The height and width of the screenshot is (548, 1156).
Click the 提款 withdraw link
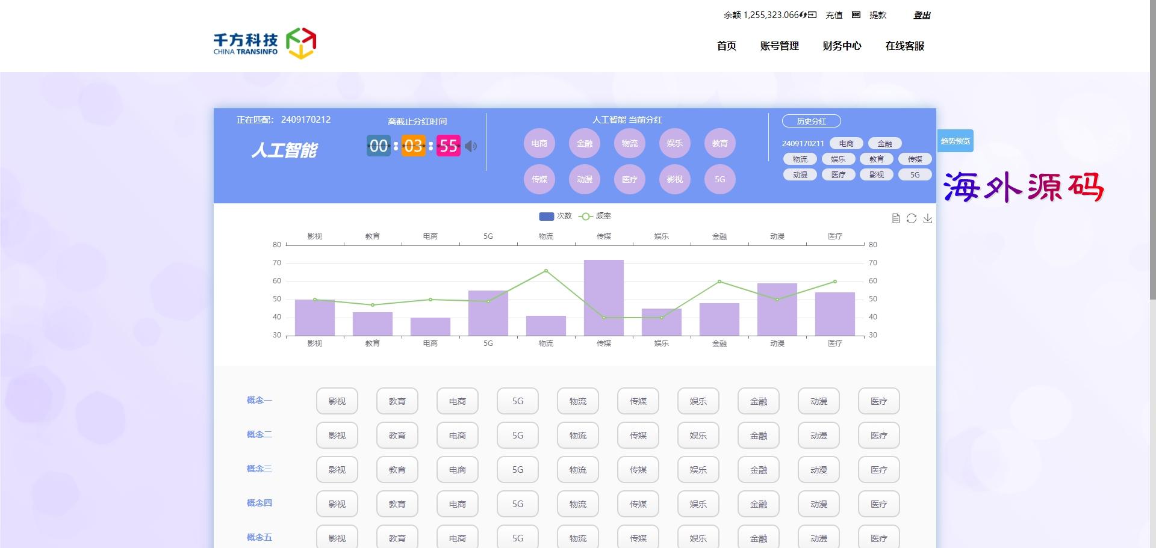coord(878,15)
